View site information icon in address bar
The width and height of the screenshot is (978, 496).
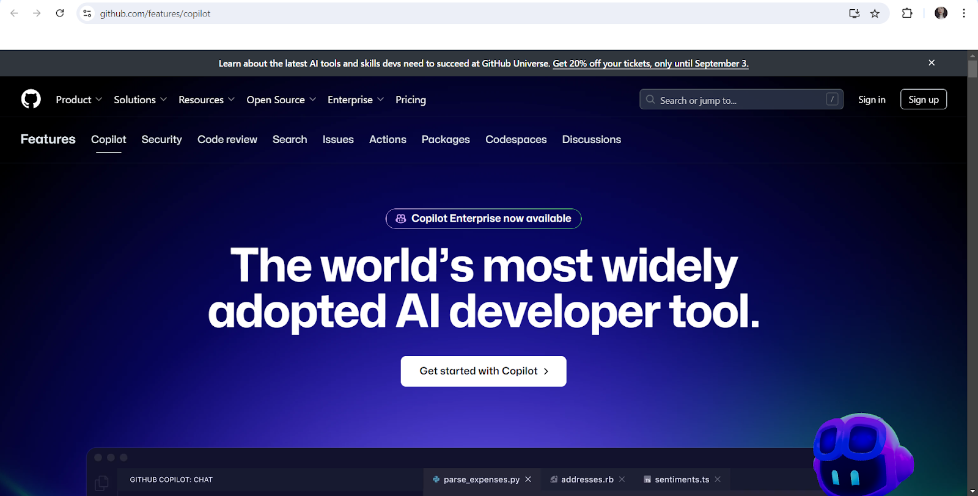click(x=87, y=13)
